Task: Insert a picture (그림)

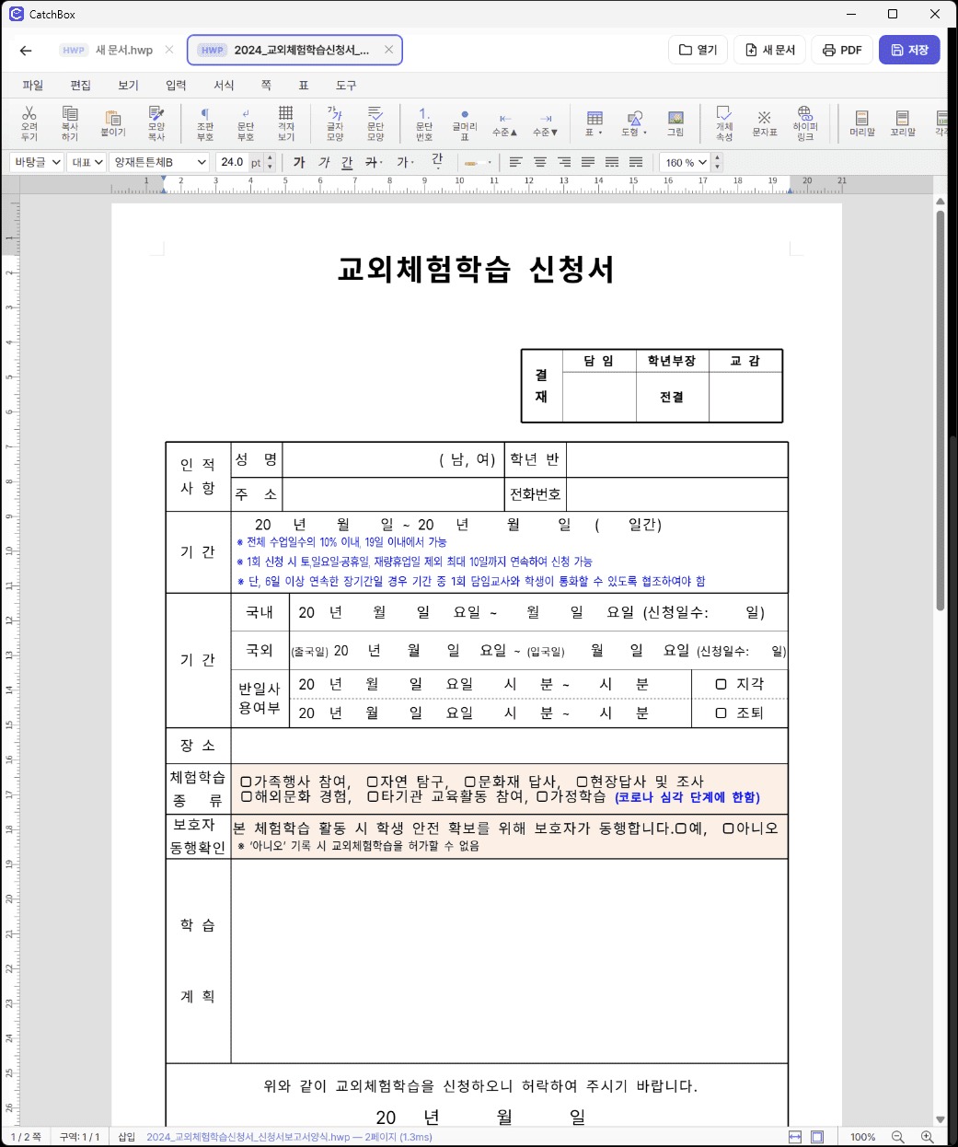Action: pos(675,123)
